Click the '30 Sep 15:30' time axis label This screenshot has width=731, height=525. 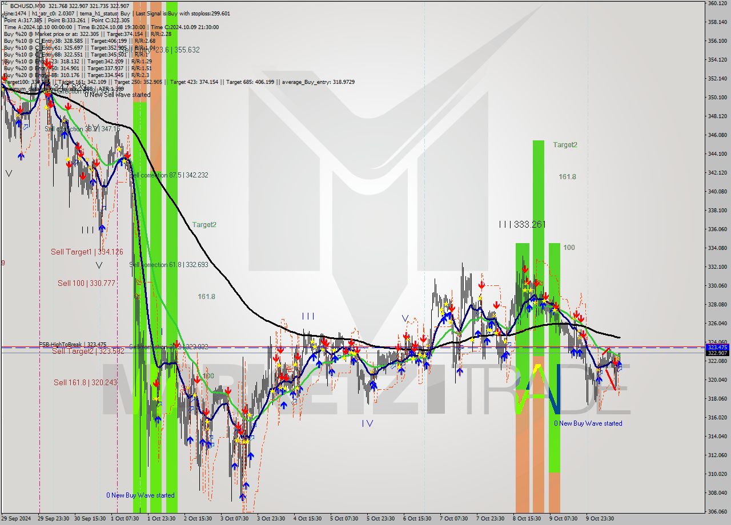[90, 519]
